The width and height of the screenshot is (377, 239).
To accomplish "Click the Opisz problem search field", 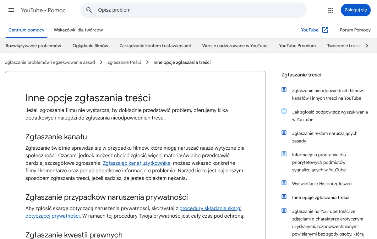I will coord(194,10).
